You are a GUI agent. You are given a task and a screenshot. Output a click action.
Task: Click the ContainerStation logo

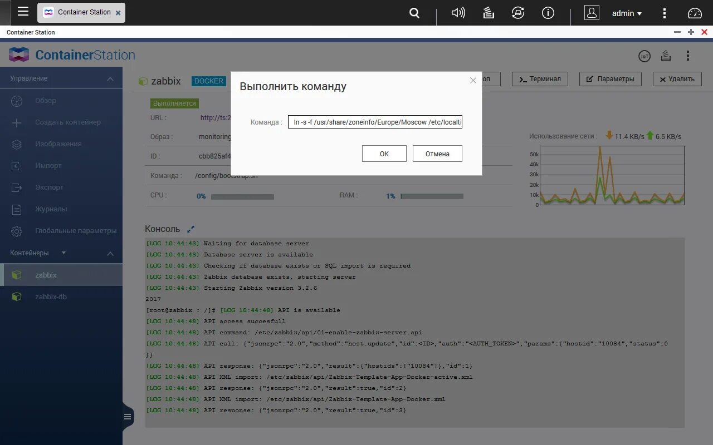(72, 55)
